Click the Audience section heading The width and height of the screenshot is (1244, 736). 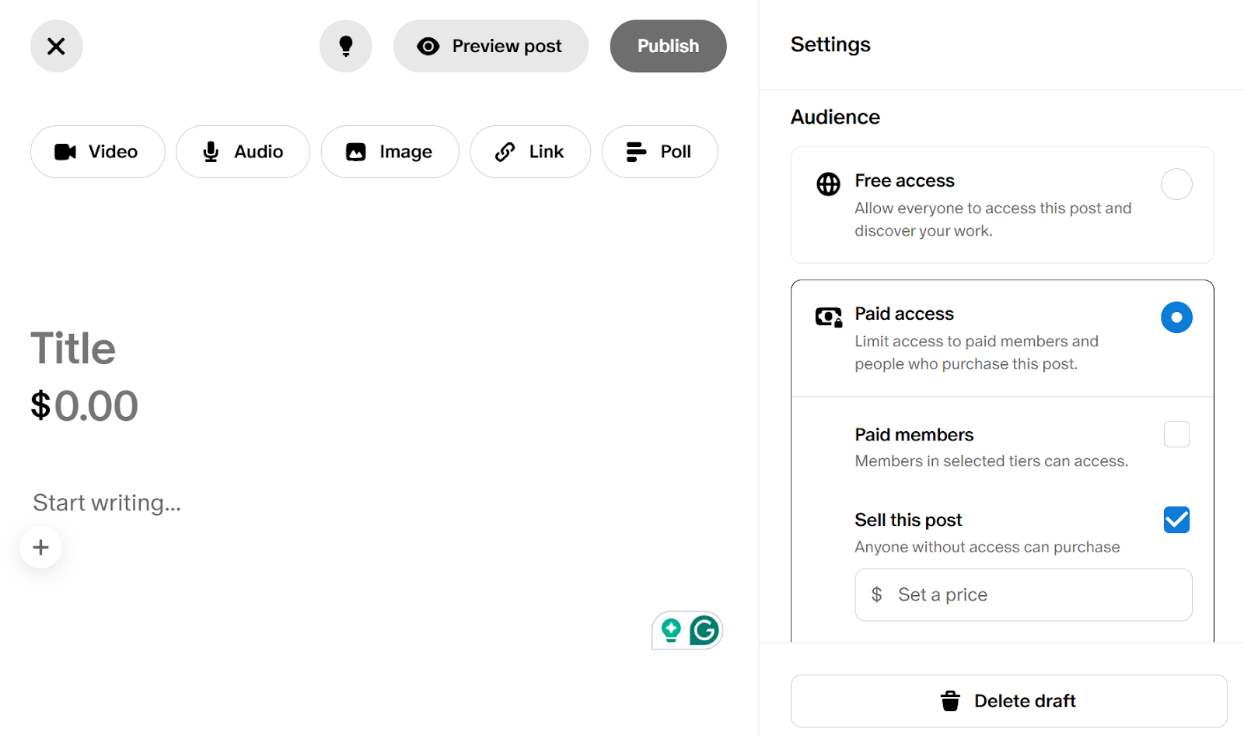coord(835,117)
